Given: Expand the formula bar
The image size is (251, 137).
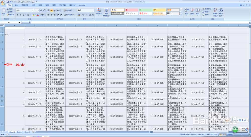Looking at the screenshot, I should click(x=250, y=22).
